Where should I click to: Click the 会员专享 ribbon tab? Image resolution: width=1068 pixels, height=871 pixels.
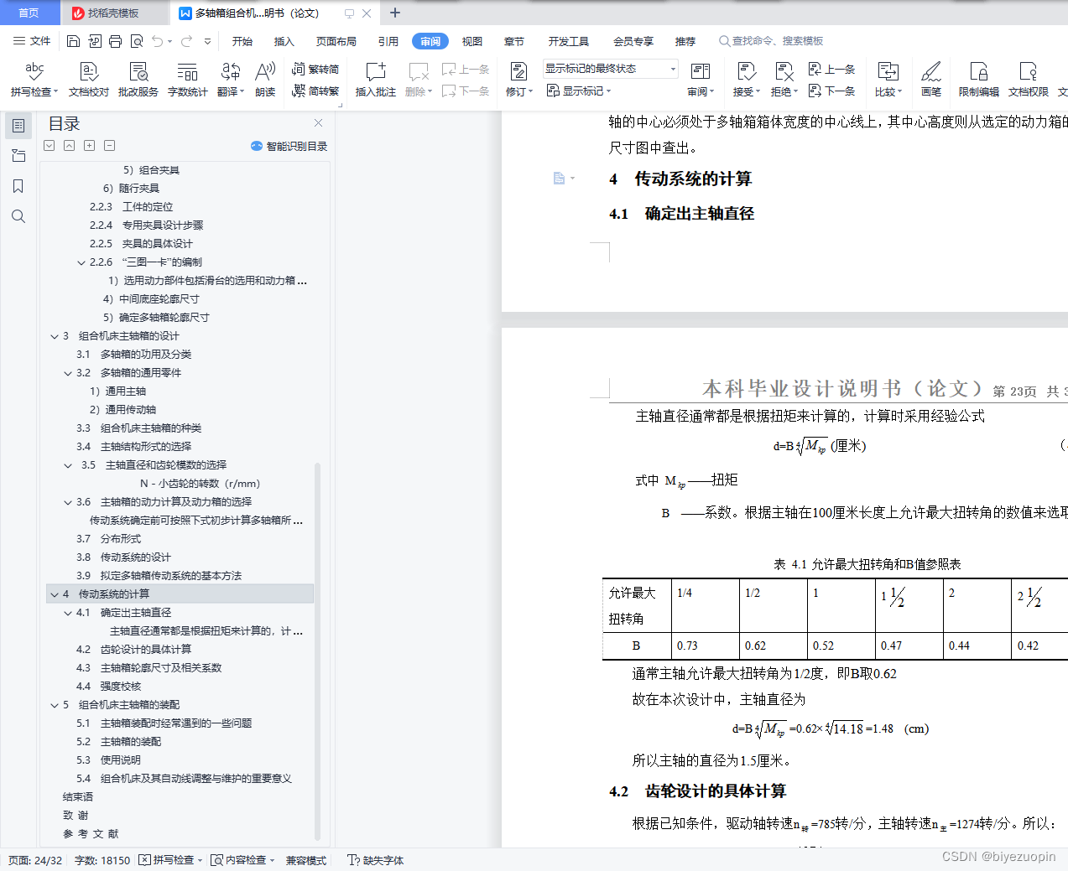tap(633, 41)
